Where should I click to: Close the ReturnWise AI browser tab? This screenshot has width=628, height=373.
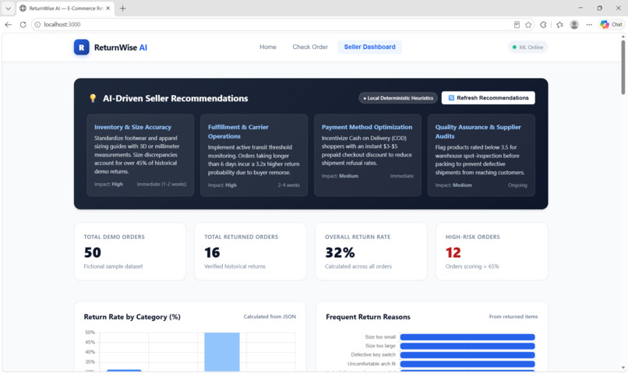[108, 8]
